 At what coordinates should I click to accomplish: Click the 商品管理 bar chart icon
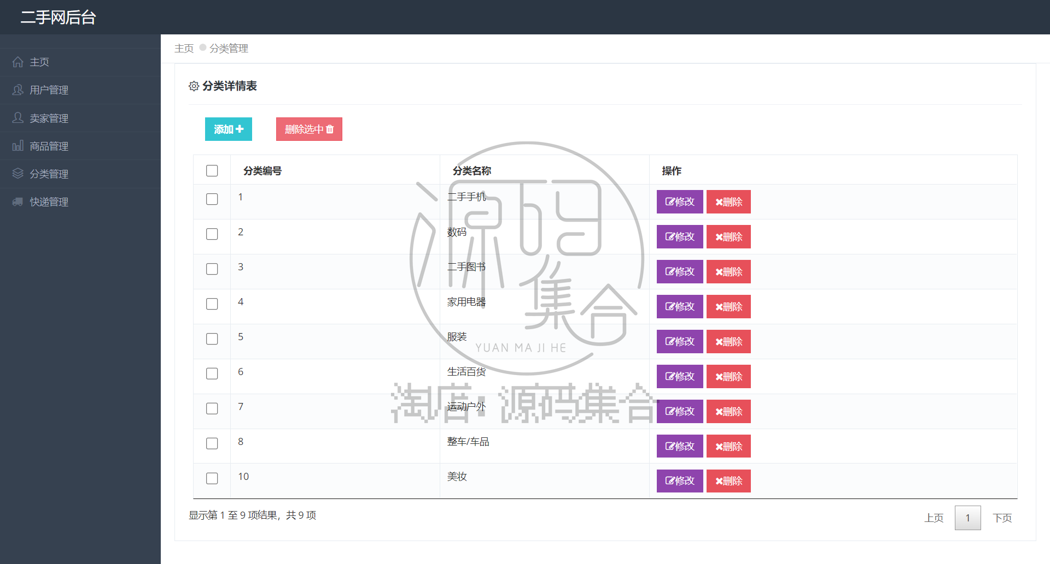18,146
